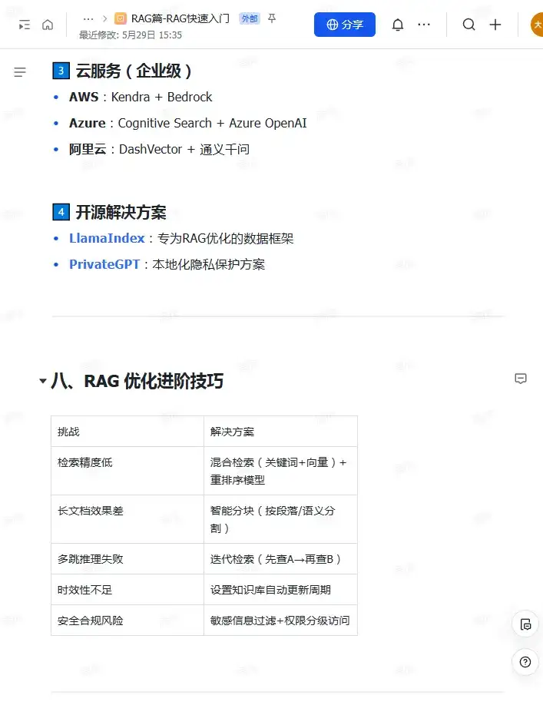Open the orange user avatar
Viewport: 543px width, 705px height.
537,25
